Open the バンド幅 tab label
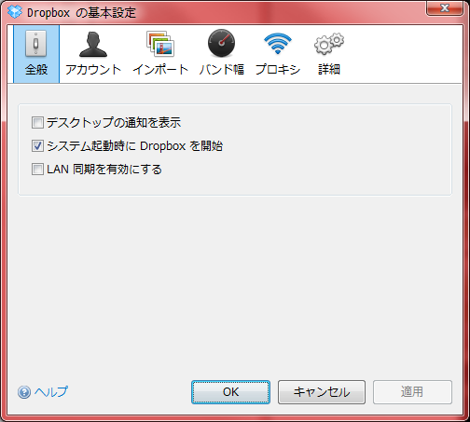The height and width of the screenshot is (422, 470). click(x=221, y=69)
